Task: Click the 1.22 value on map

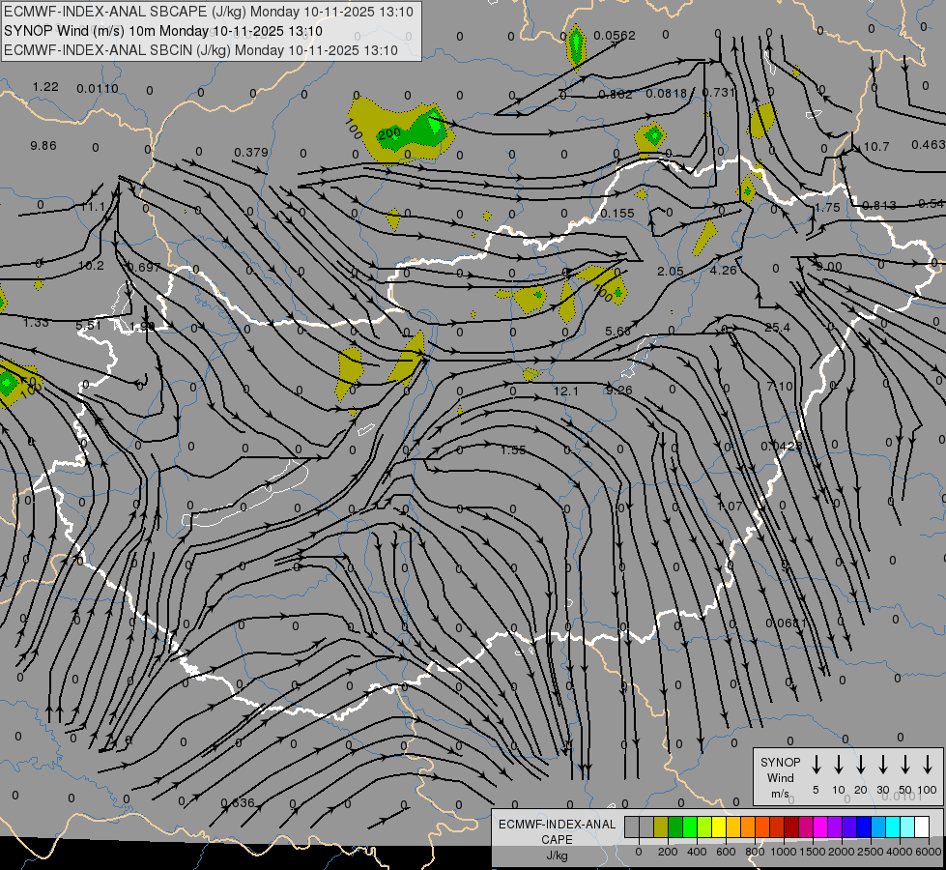Action: 45,87
